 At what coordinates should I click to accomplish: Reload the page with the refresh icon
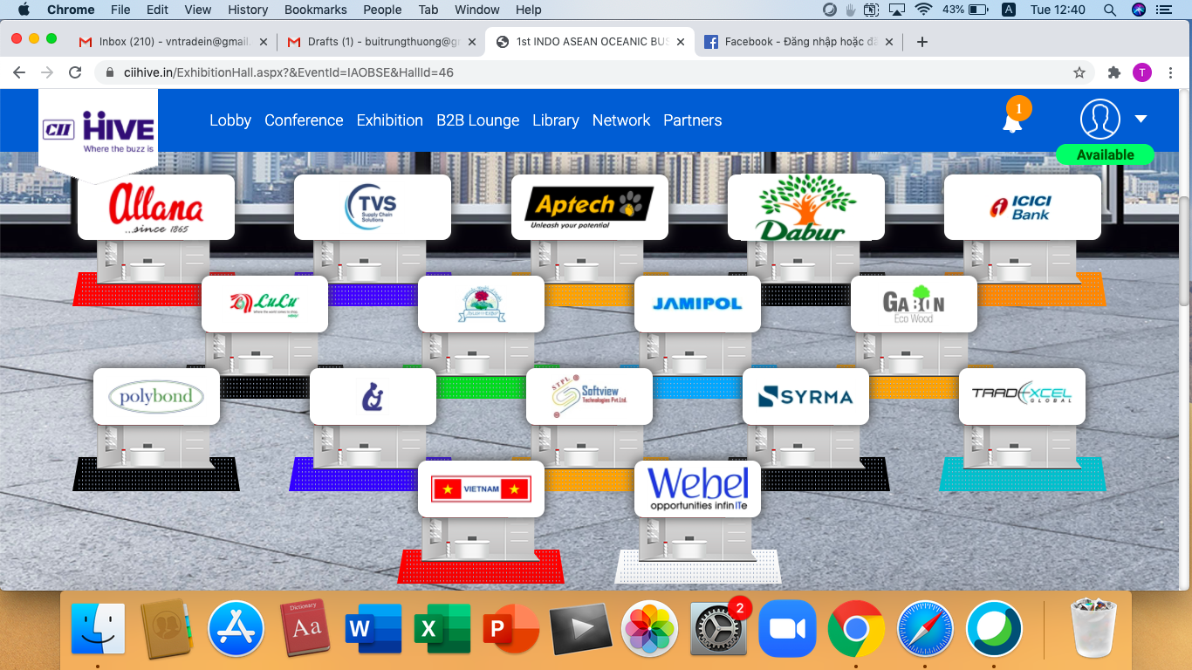click(x=75, y=72)
